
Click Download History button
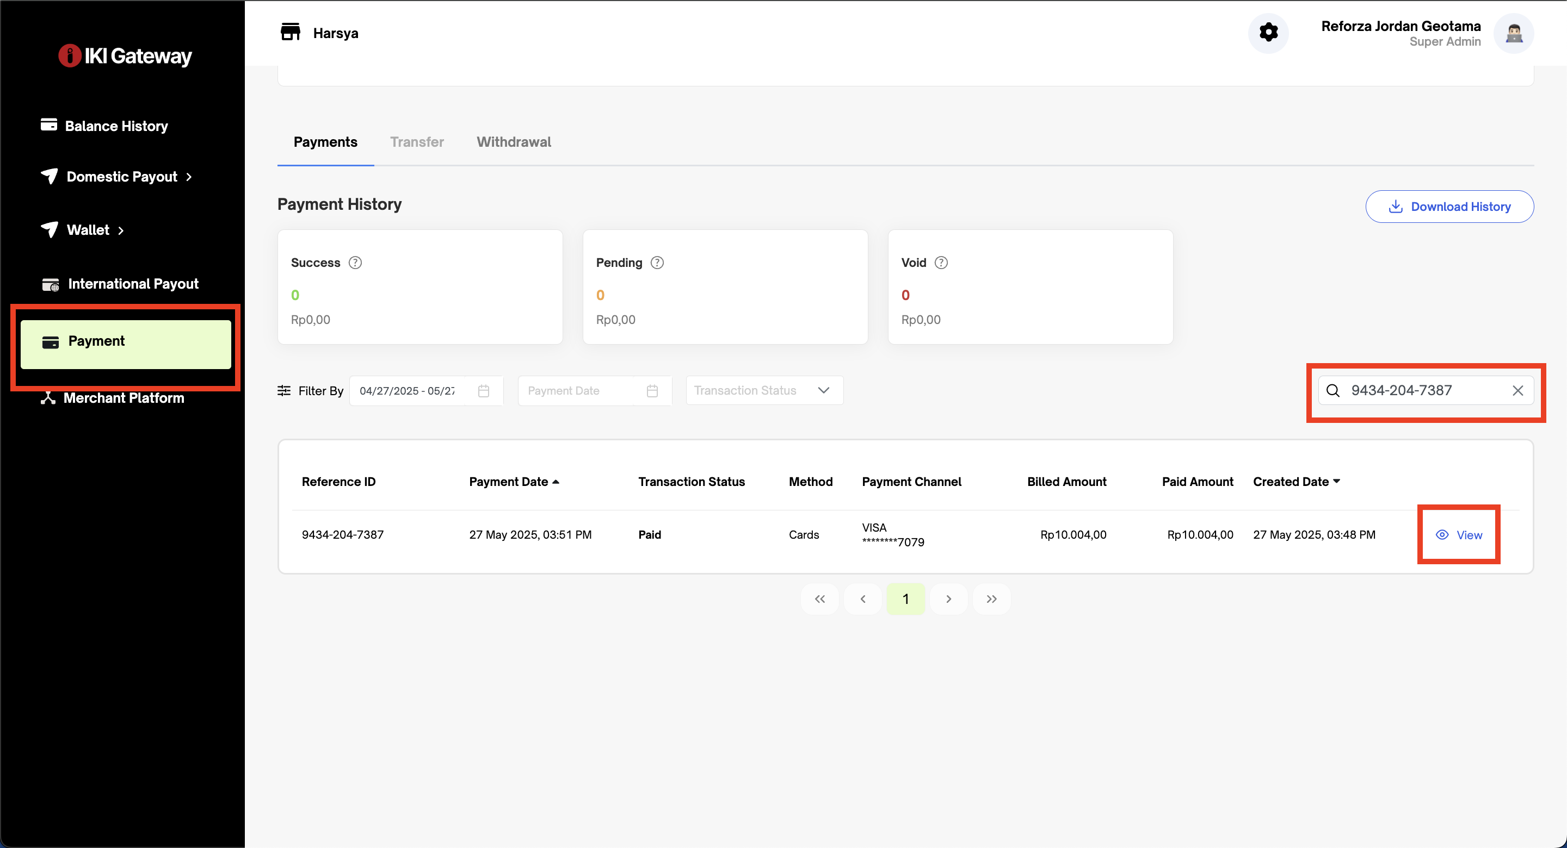[1449, 207]
